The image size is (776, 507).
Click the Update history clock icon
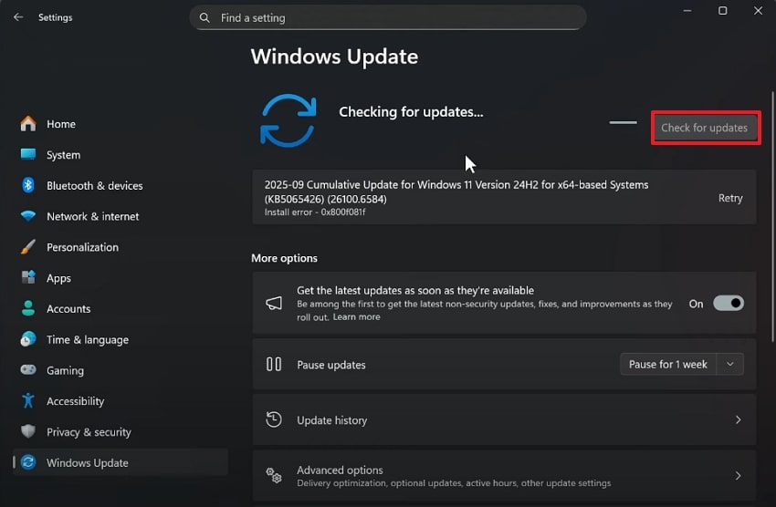[274, 419]
